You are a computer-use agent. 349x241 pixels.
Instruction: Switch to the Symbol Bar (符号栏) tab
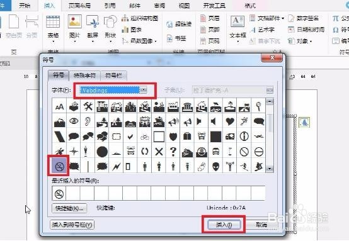(x=114, y=76)
